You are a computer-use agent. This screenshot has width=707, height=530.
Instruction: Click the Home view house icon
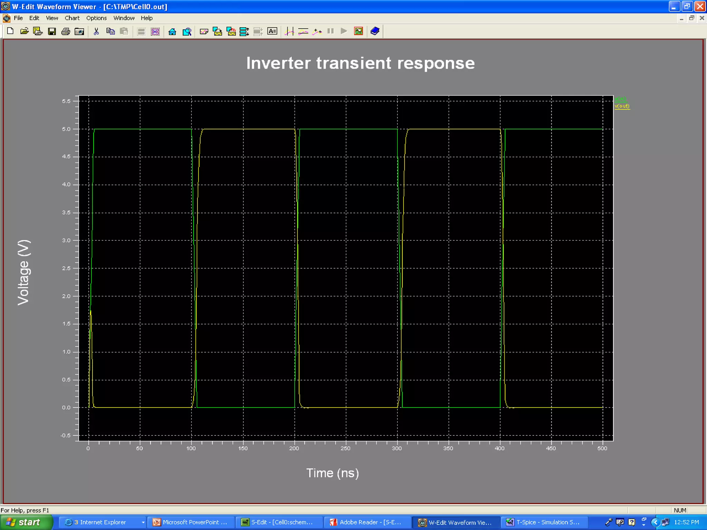pyautogui.click(x=172, y=31)
